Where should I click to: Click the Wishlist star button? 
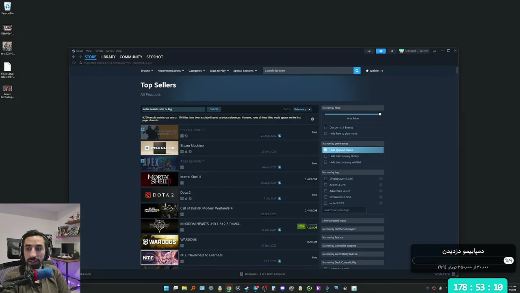(374, 71)
